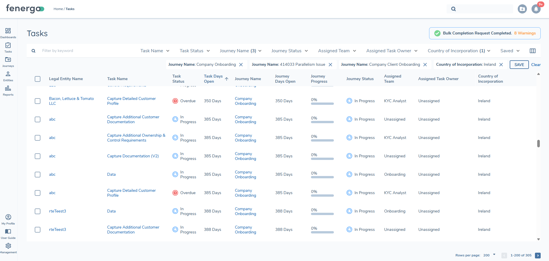Navigate to Home via the breadcrumb
This screenshot has height=261, width=549.
pyautogui.click(x=58, y=9)
